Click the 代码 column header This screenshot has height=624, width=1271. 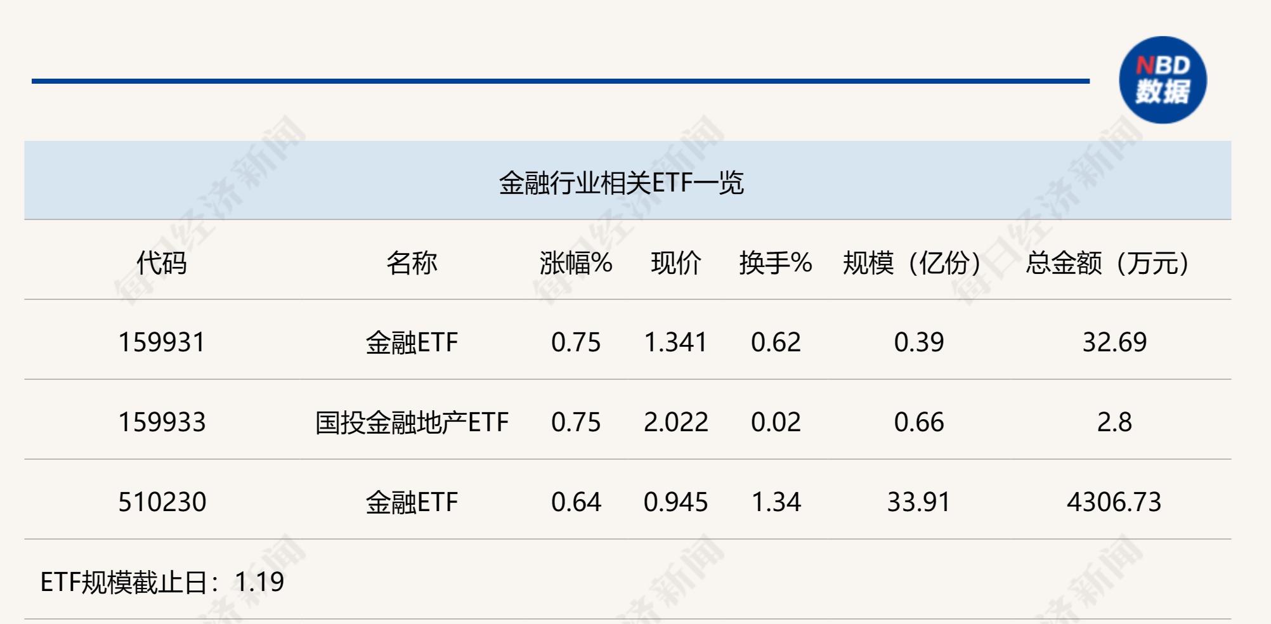(162, 263)
